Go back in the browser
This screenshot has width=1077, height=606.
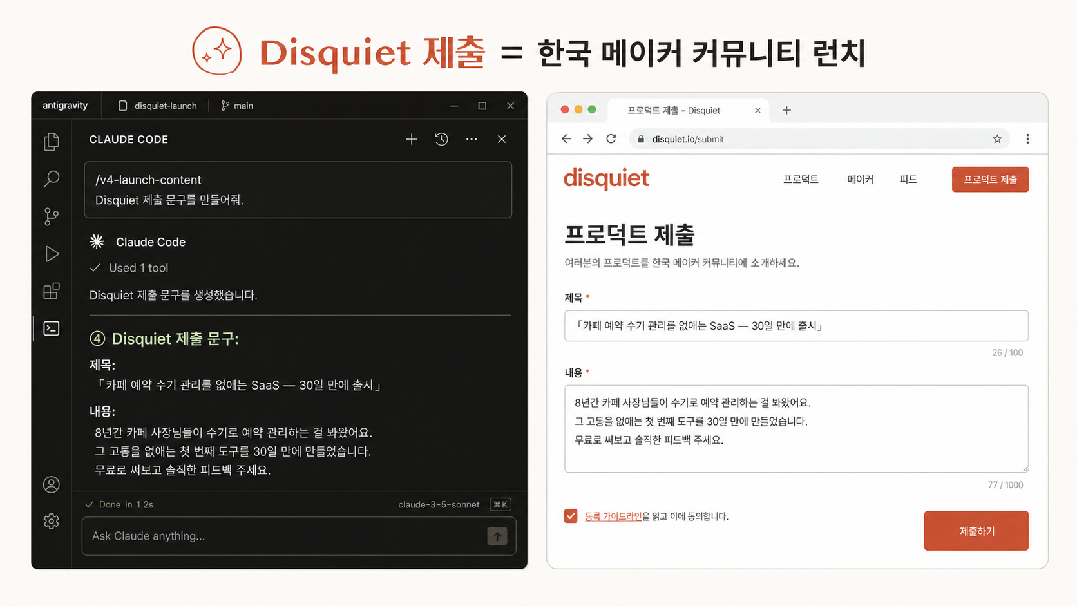566,138
